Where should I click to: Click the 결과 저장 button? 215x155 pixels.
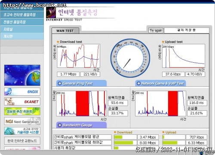click(x=187, y=30)
